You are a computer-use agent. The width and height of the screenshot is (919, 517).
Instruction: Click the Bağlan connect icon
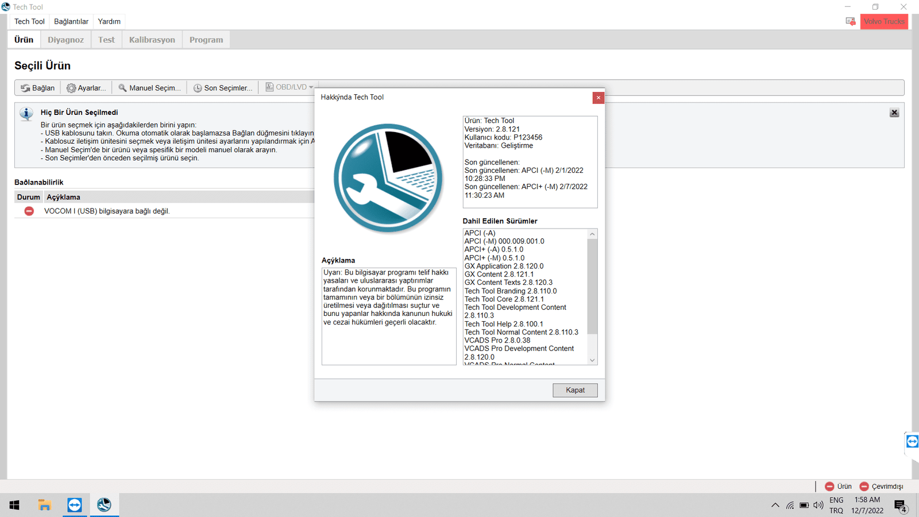coord(26,88)
